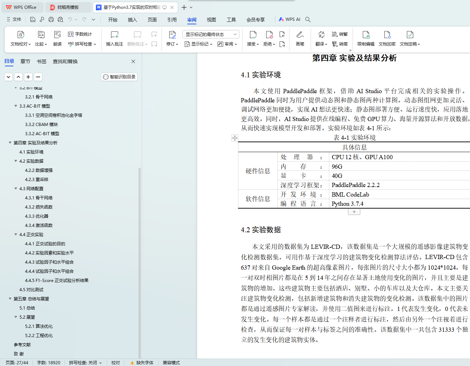Click the outline panel vertical scrollbar

pyautogui.click(x=140, y=263)
